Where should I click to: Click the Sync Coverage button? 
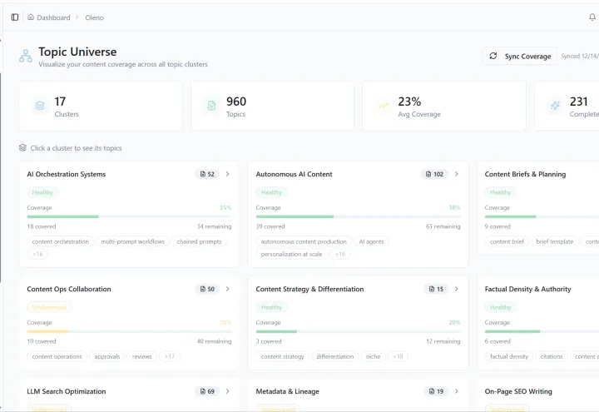click(520, 57)
